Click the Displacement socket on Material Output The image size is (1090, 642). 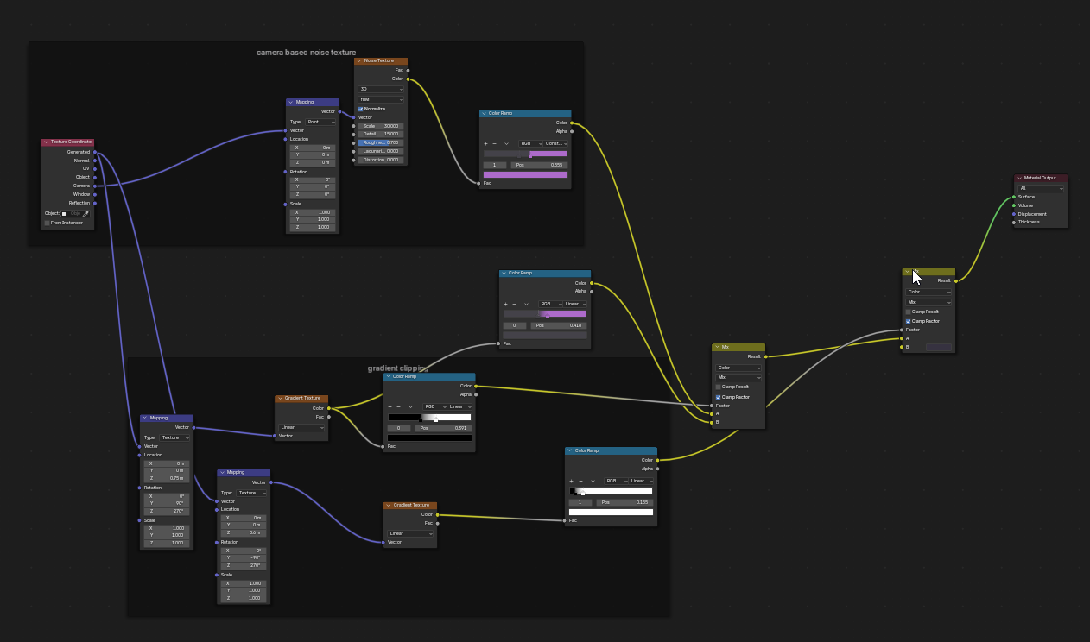pos(1014,214)
